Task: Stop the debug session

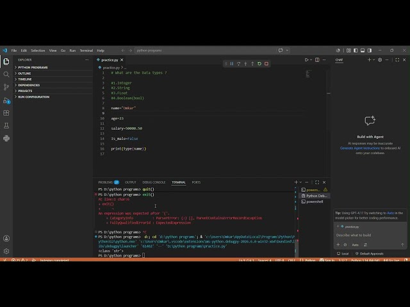Action: 266,64
